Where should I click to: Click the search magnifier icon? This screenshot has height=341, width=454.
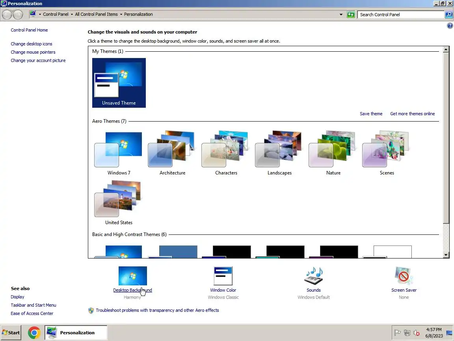click(449, 15)
